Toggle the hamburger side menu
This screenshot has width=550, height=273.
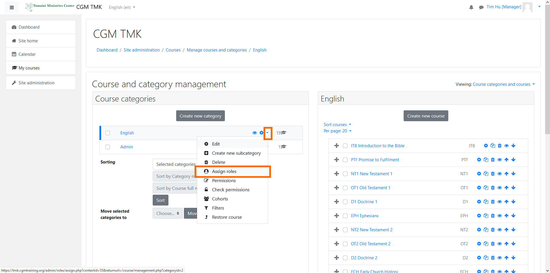click(x=12, y=7)
